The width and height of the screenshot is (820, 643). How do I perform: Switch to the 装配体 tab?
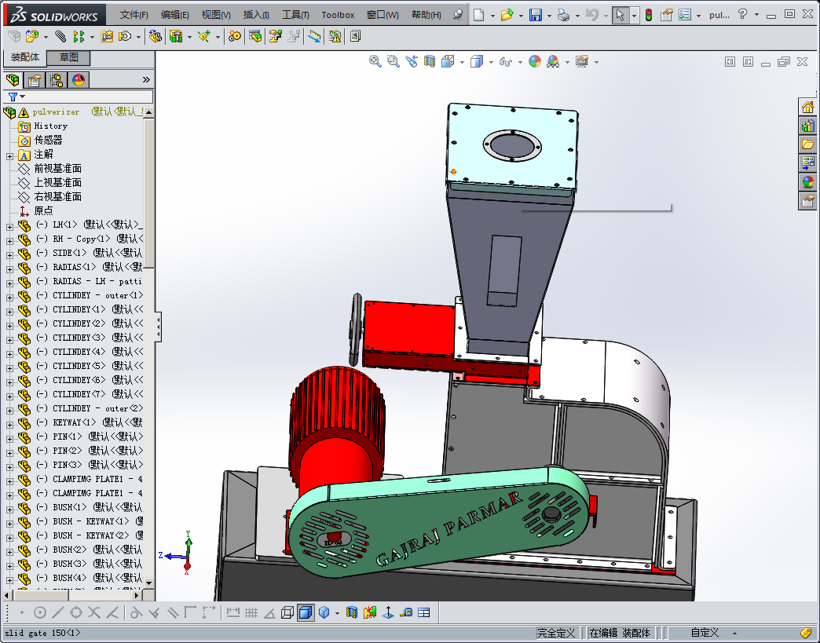click(24, 57)
